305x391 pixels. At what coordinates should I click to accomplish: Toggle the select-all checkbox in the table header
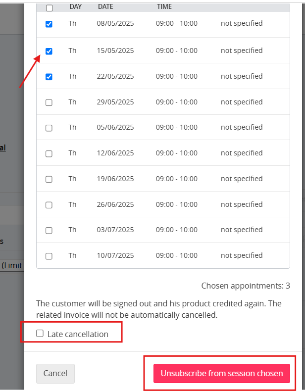click(x=50, y=8)
